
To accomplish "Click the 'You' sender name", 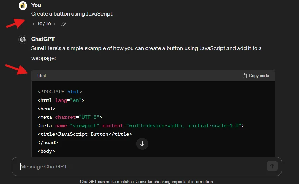I will (36, 5).
